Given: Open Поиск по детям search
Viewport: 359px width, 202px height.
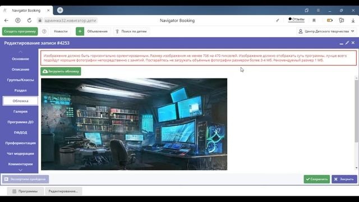Looking at the screenshot, I should [131, 31].
